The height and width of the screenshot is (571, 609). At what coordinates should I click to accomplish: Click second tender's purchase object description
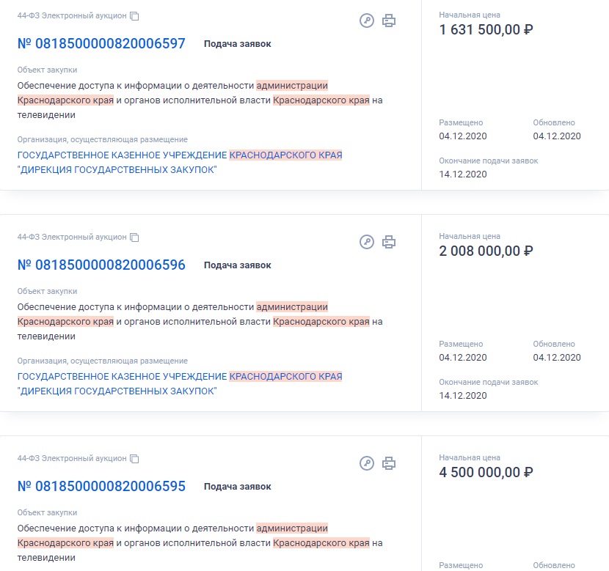click(200, 322)
